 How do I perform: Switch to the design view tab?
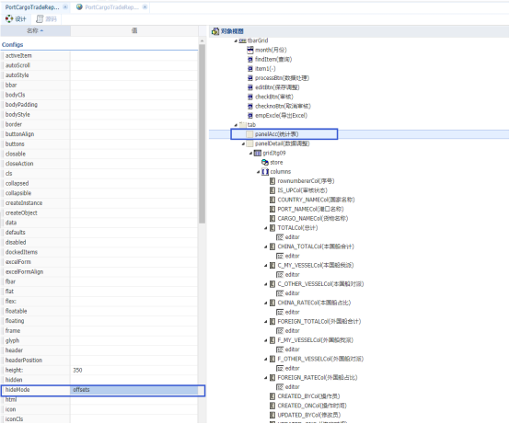16,19
